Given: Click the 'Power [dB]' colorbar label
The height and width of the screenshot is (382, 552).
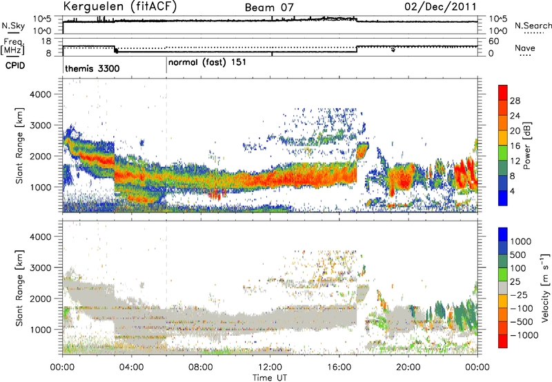Looking at the screenshot, I should (527, 145).
